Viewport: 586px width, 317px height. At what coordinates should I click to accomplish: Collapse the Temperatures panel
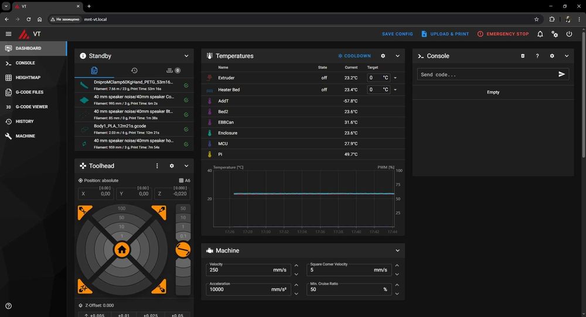pos(397,56)
